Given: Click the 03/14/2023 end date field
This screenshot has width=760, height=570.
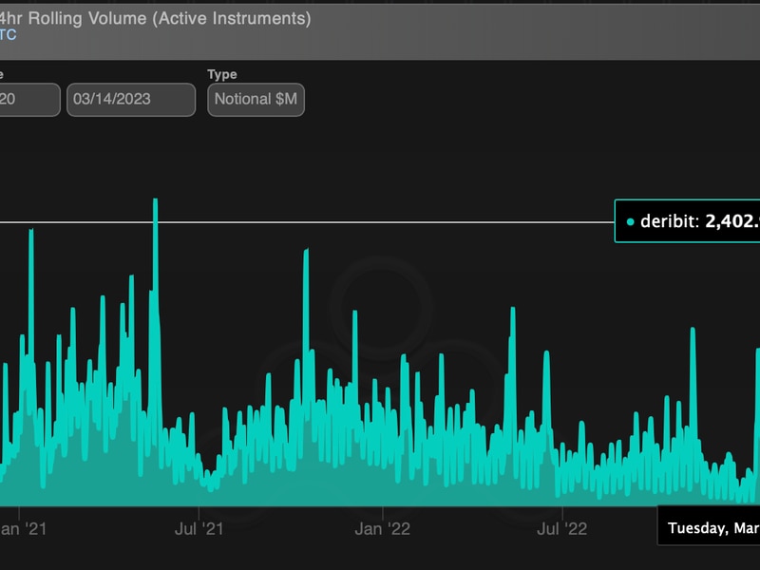Looking at the screenshot, I should tap(130, 99).
